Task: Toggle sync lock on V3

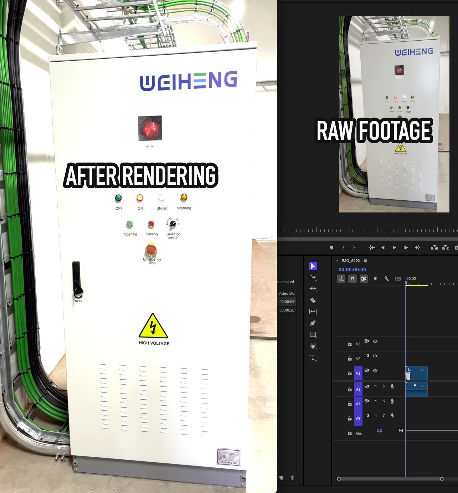Action: tap(366, 341)
